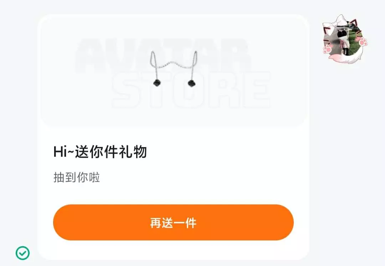Tap the right black pendant of gift

(x=191, y=83)
